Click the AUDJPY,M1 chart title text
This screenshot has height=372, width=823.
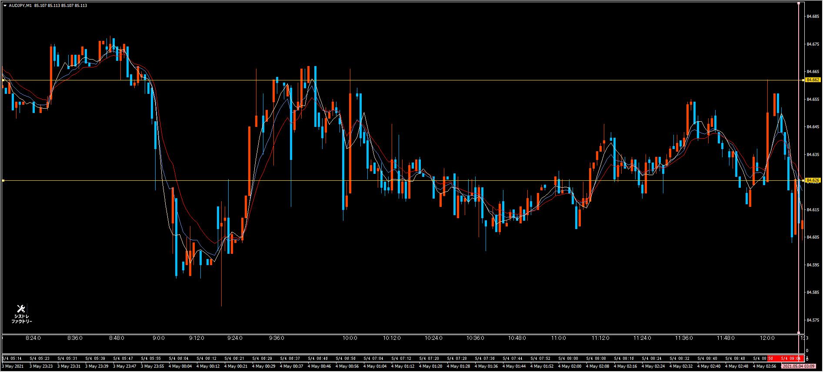[20, 6]
